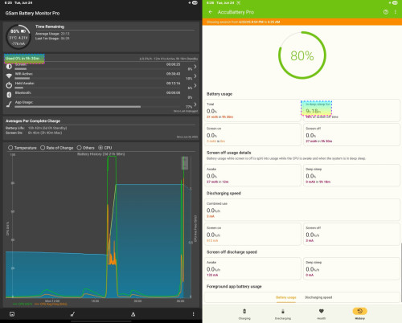The width and height of the screenshot is (402, 323).
Task: Tap the right status bar battery indicator
Action: point(395,2)
